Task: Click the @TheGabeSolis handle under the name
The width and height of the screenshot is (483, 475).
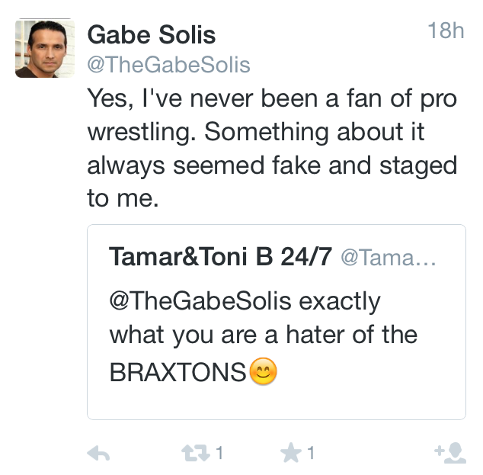Action: (x=168, y=64)
